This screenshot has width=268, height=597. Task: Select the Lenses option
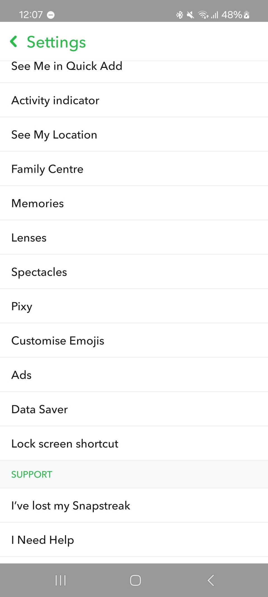point(29,238)
